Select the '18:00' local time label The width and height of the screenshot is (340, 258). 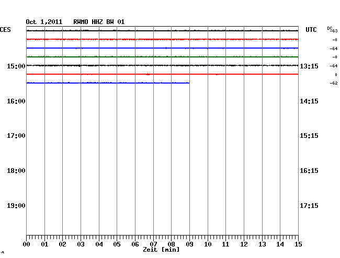[16, 171]
